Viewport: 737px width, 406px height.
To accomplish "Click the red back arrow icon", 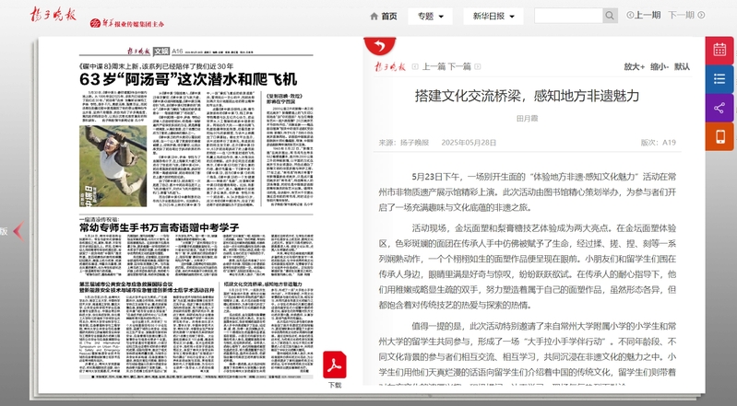I will pos(380,45).
